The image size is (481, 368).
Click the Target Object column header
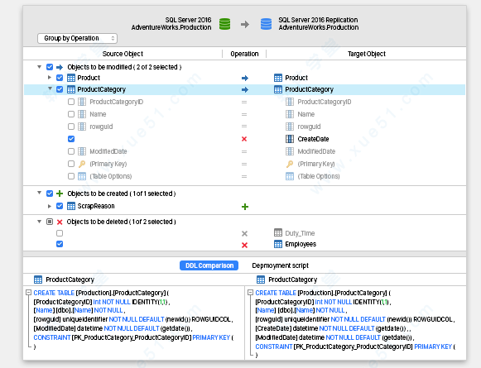(366, 54)
